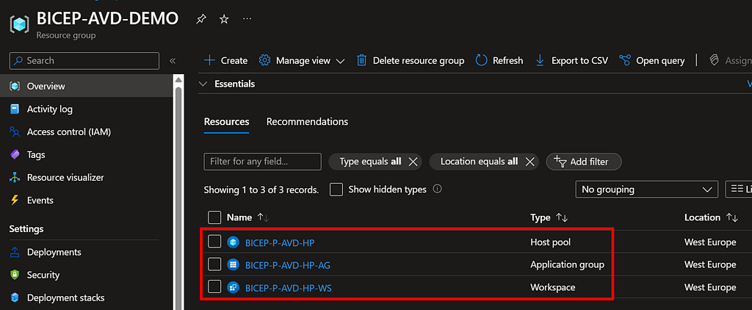Remove the Location equals all filter
The height and width of the screenshot is (310, 752).
(529, 162)
